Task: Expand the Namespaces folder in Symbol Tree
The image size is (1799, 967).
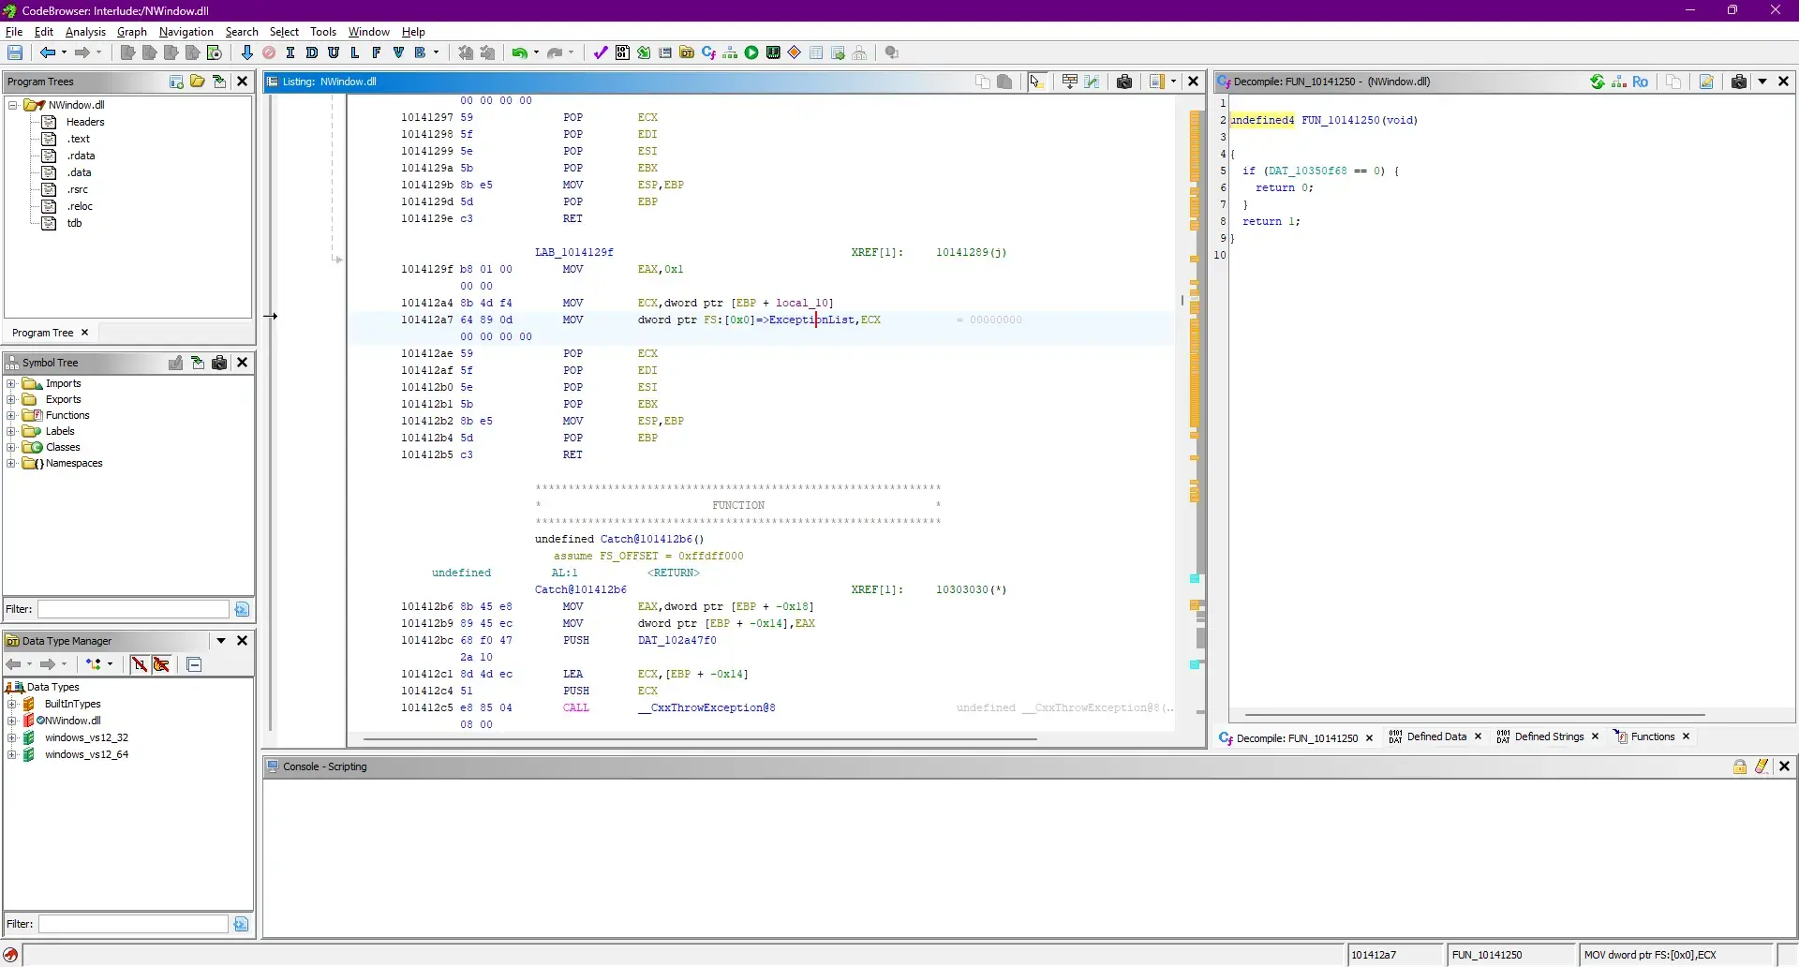Action: coord(11,463)
